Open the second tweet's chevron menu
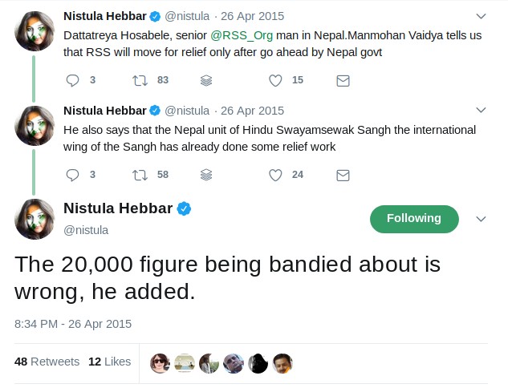Viewport: 508px width, 392px height. click(x=481, y=111)
